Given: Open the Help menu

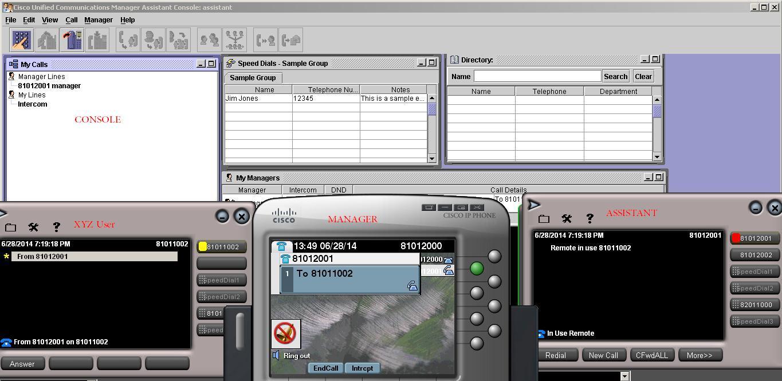Looking at the screenshot, I should point(127,19).
